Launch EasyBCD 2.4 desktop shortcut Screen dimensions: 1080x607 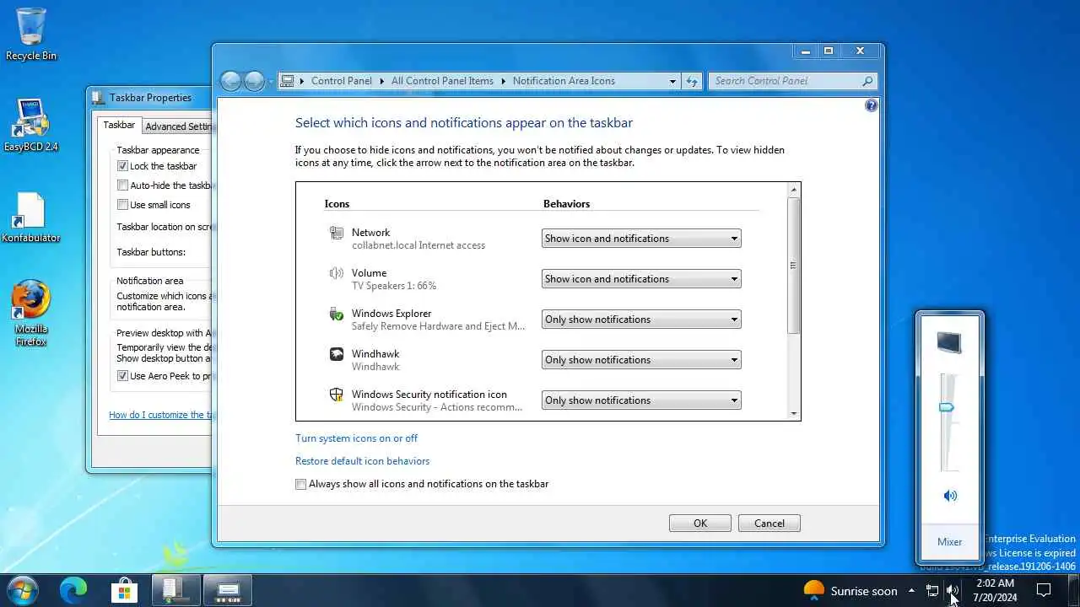pos(31,125)
